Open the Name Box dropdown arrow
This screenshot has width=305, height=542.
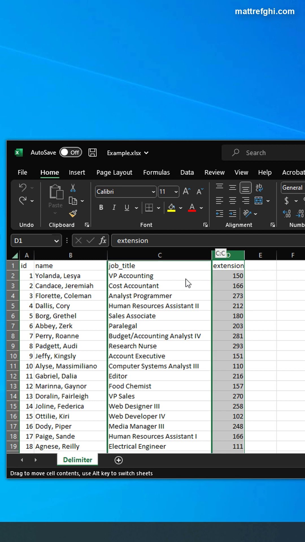tap(56, 241)
